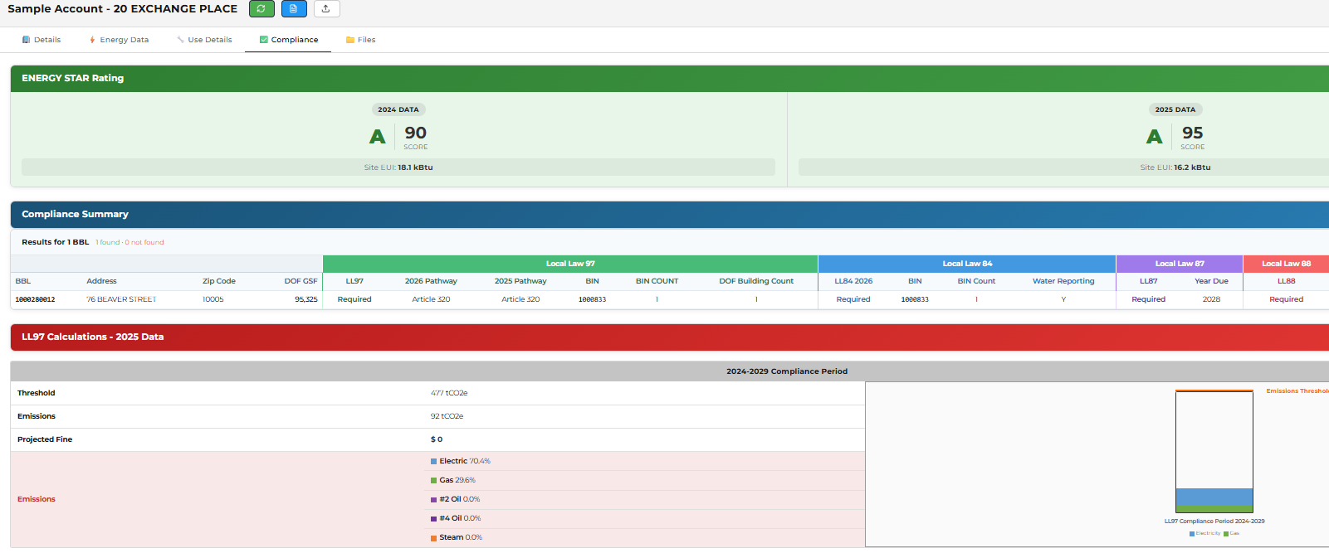Image resolution: width=1329 pixels, height=553 pixels.
Task: Click the Site EUI 18.1 kBtu bar
Action: point(398,167)
